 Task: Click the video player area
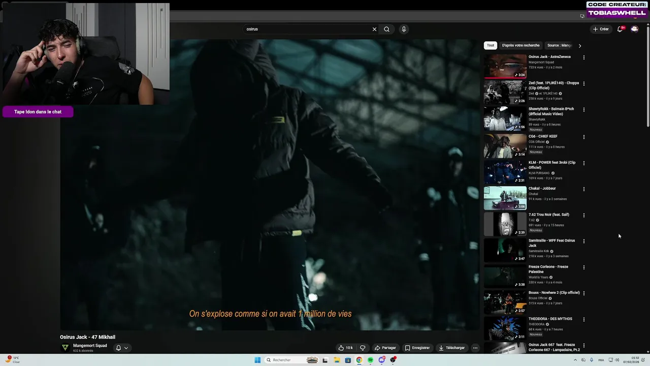point(270,185)
